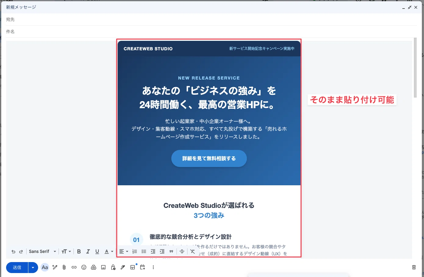Screen dimensions: 424x277
Task: Click the 新規メッセージ title bar text
Action: coord(21,7)
